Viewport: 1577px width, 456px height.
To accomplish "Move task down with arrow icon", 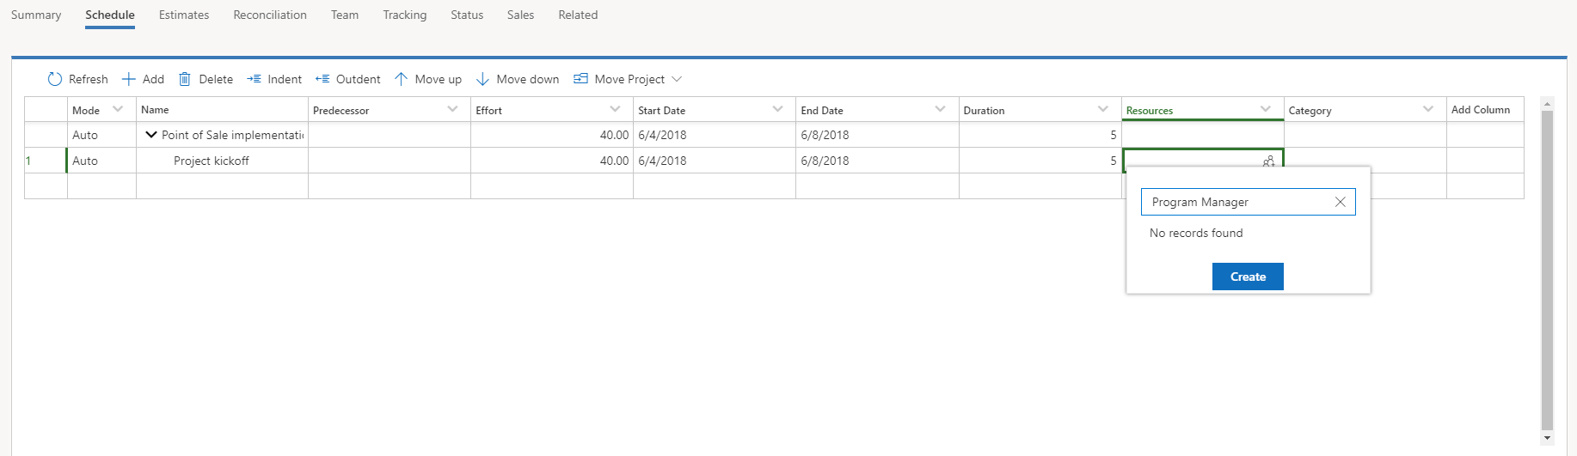I will tap(482, 79).
